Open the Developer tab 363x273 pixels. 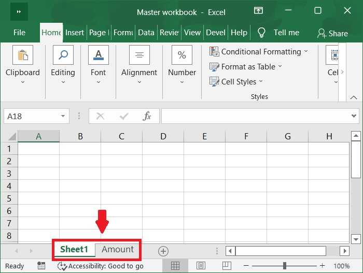tap(216, 33)
